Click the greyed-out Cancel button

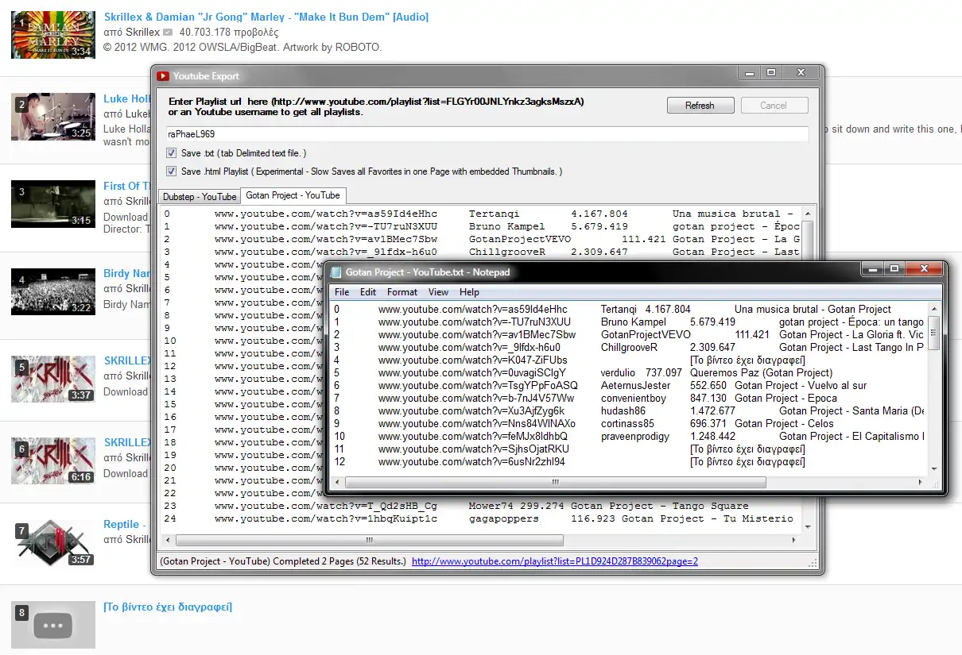point(774,106)
